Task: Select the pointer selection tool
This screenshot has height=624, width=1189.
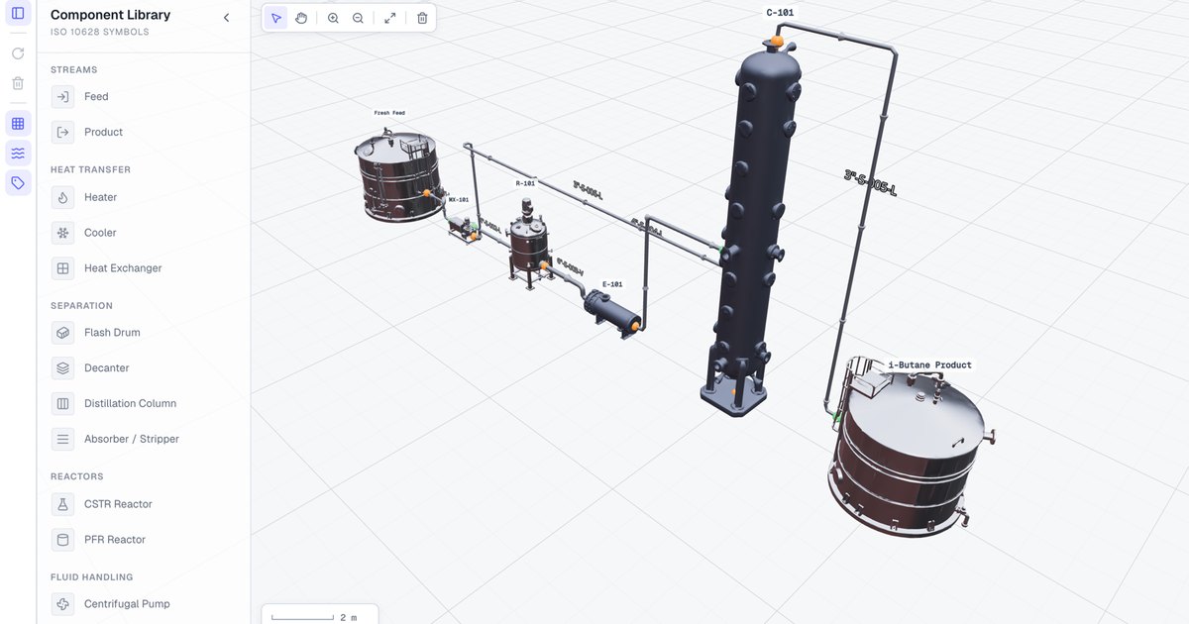Action: [276, 18]
